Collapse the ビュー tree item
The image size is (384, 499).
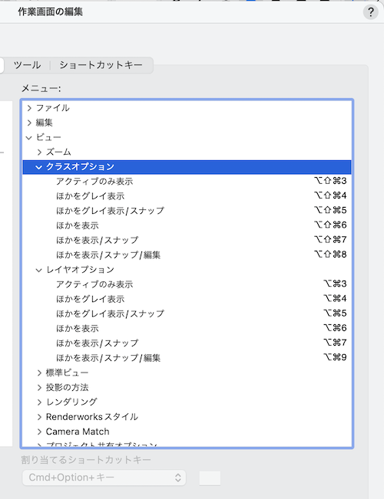(29, 137)
